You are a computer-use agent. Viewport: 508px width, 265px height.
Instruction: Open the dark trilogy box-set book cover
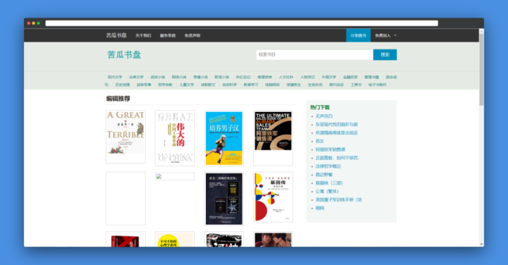tap(224, 199)
